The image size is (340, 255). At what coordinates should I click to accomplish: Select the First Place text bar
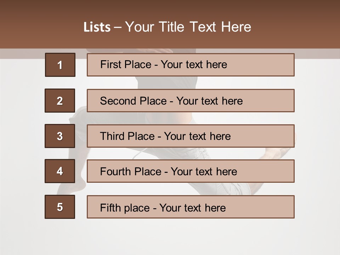pyautogui.click(x=191, y=65)
